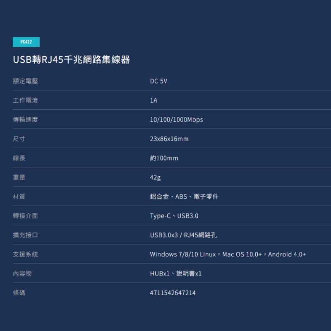Select the 傳輸速度 row label
This screenshot has height=331, width=331.
(25, 120)
